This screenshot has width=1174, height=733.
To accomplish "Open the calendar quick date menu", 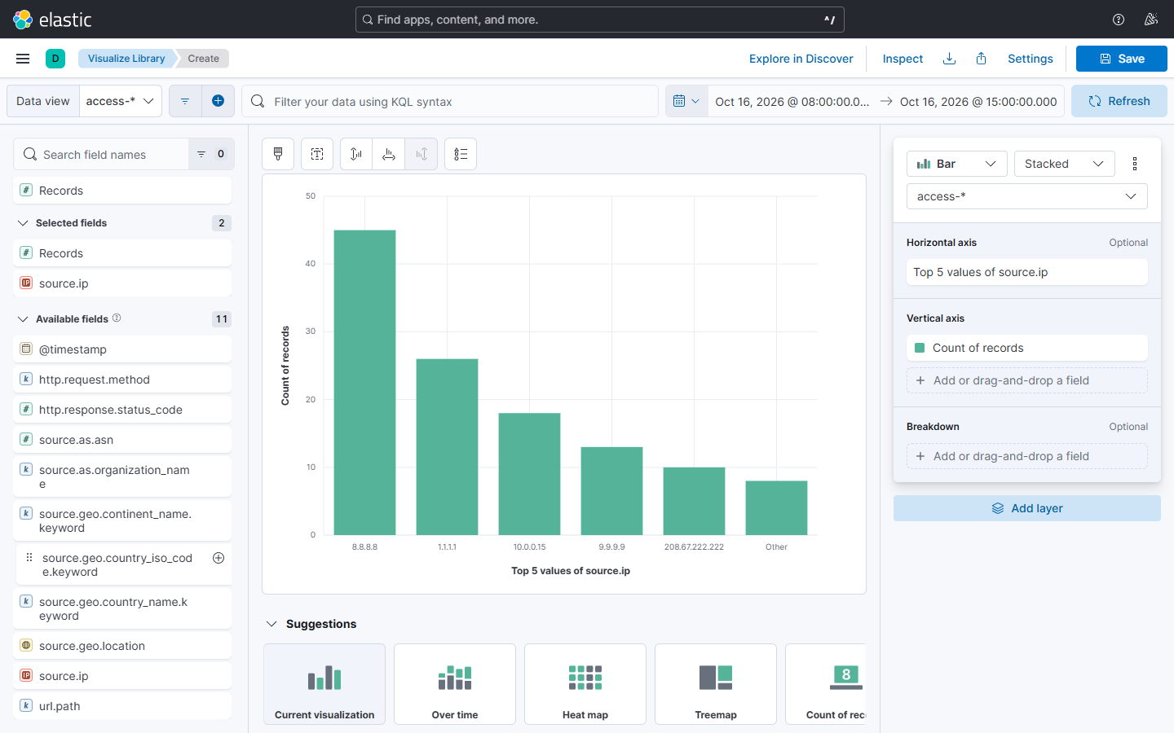I will (686, 101).
